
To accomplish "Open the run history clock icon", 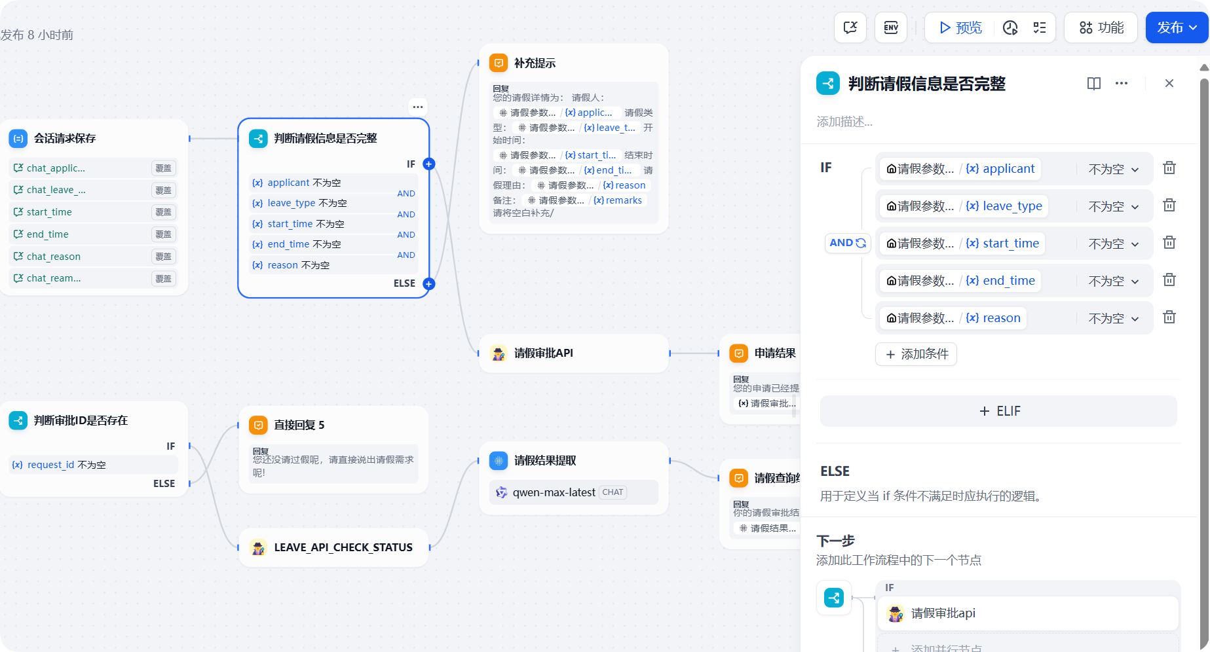I will tap(1010, 27).
